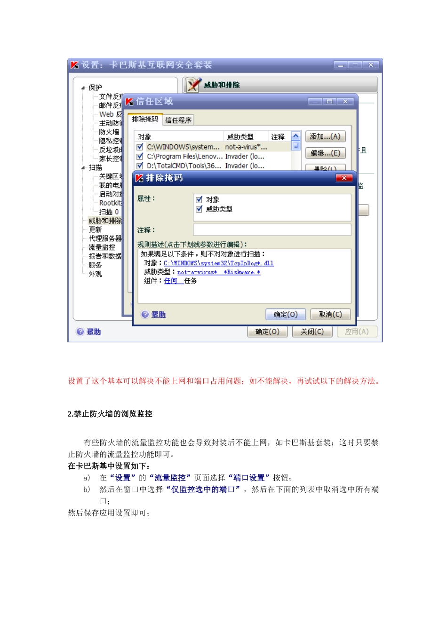Select 流量监控 in settings tree

[x=102, y=247]
